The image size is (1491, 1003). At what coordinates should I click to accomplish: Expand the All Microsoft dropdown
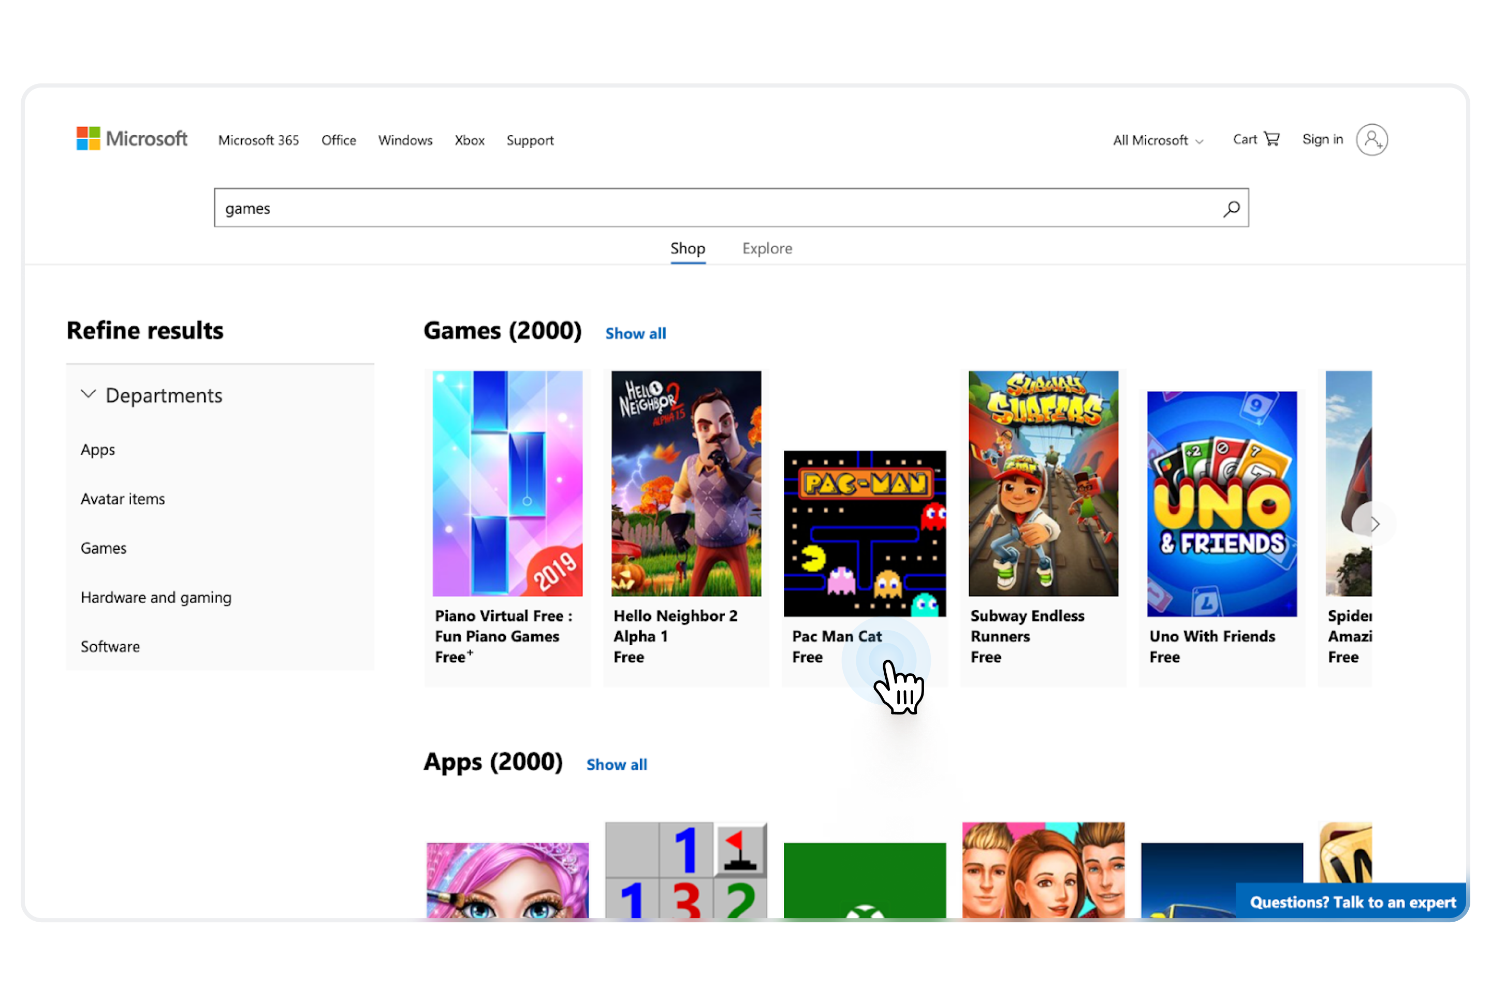tap(1158, 140)
